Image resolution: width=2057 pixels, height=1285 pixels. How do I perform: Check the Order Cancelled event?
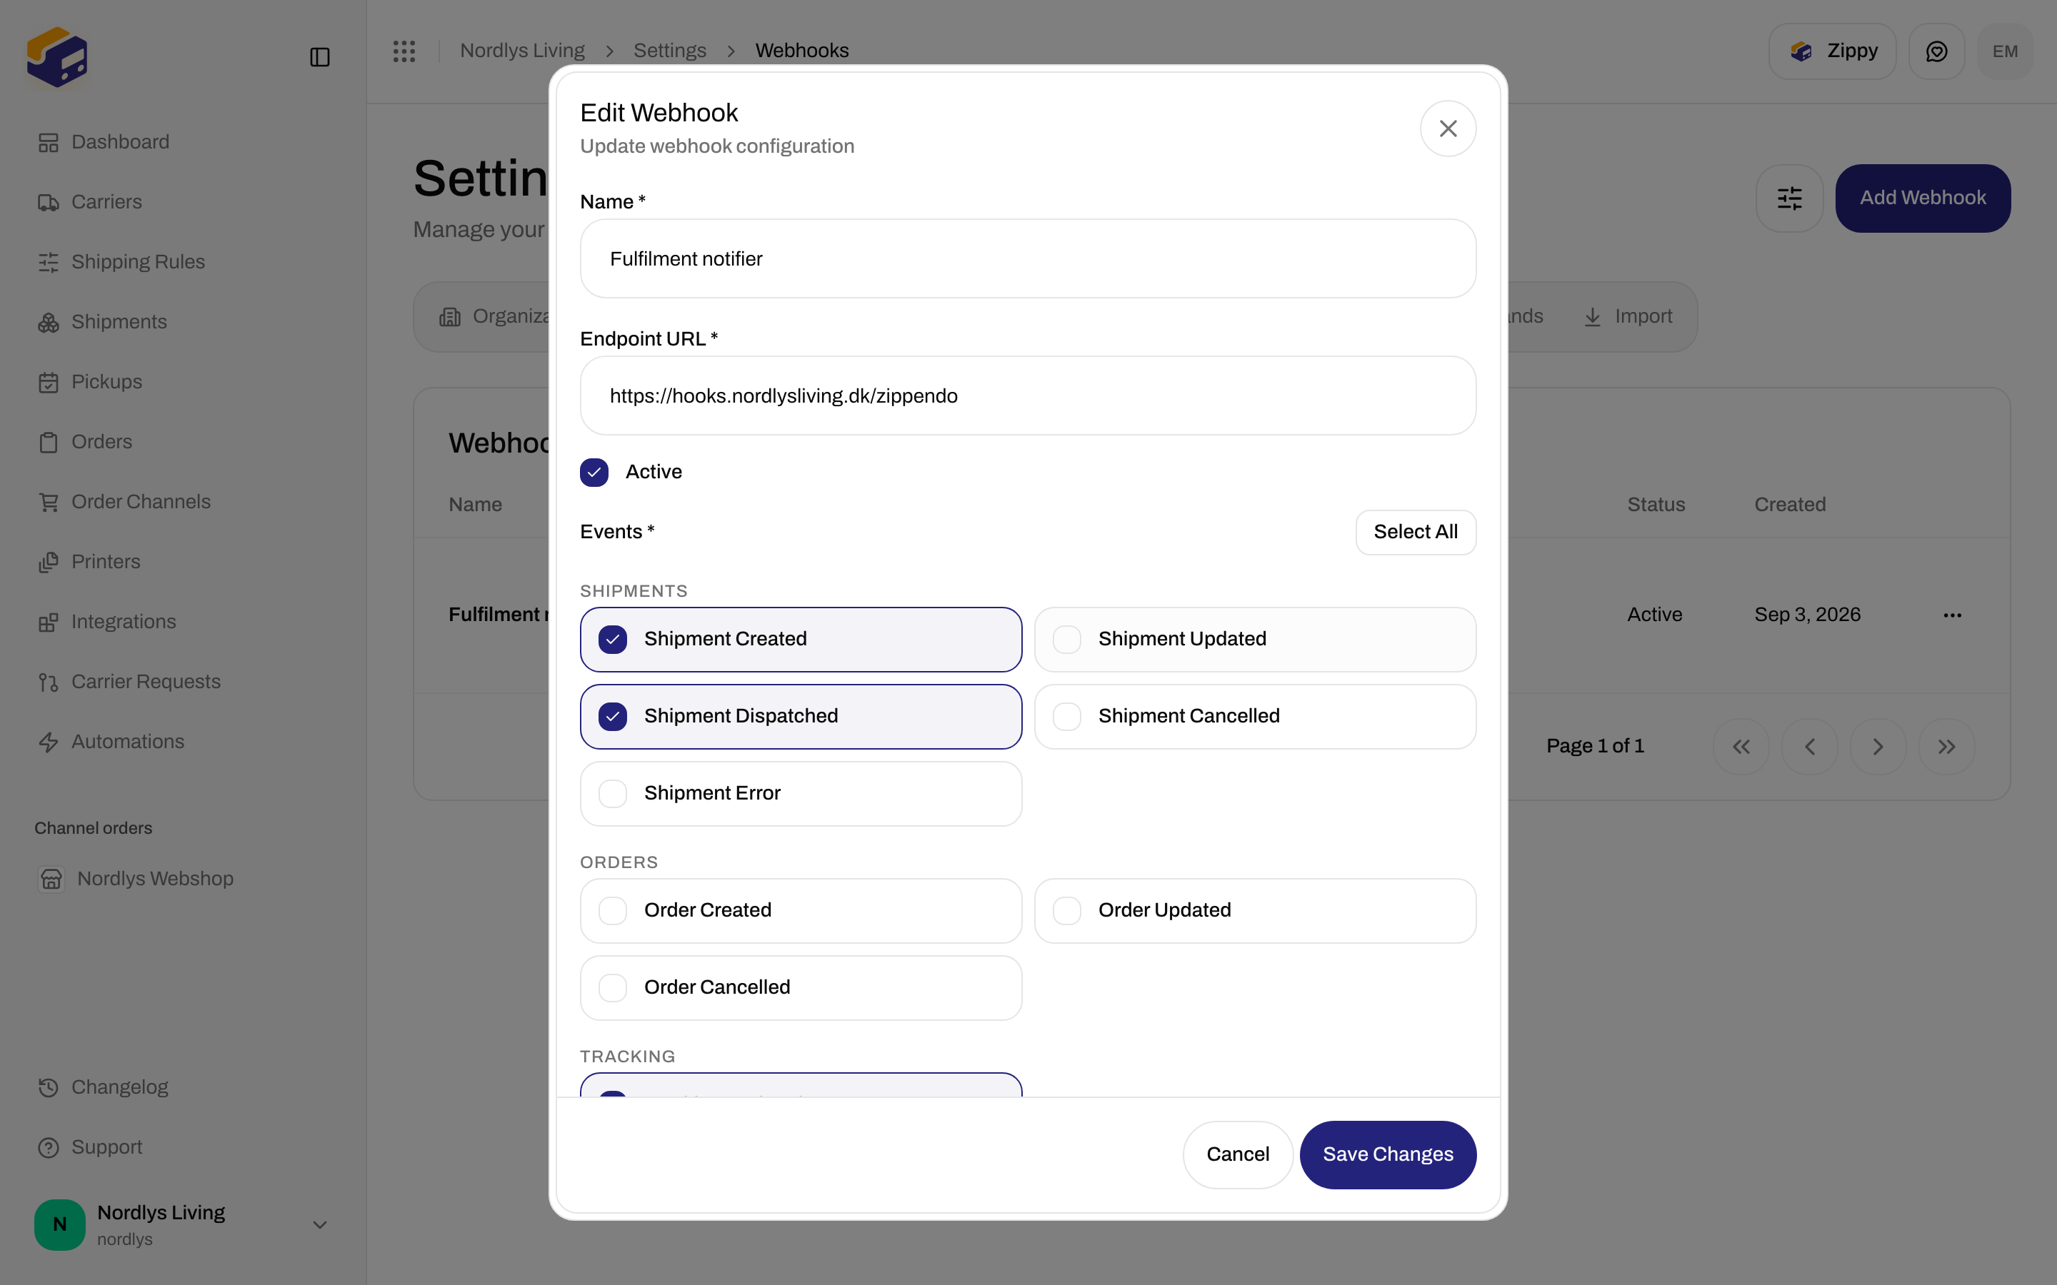[x=613, y=987]
